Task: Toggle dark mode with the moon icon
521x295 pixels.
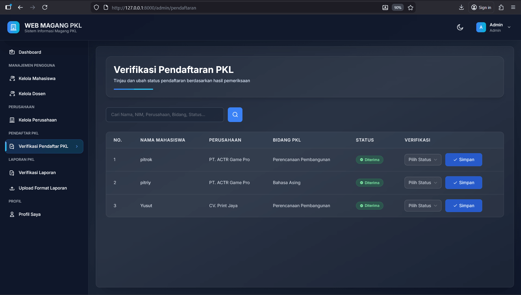Action: pyautogui.click(x=460, y=27)
